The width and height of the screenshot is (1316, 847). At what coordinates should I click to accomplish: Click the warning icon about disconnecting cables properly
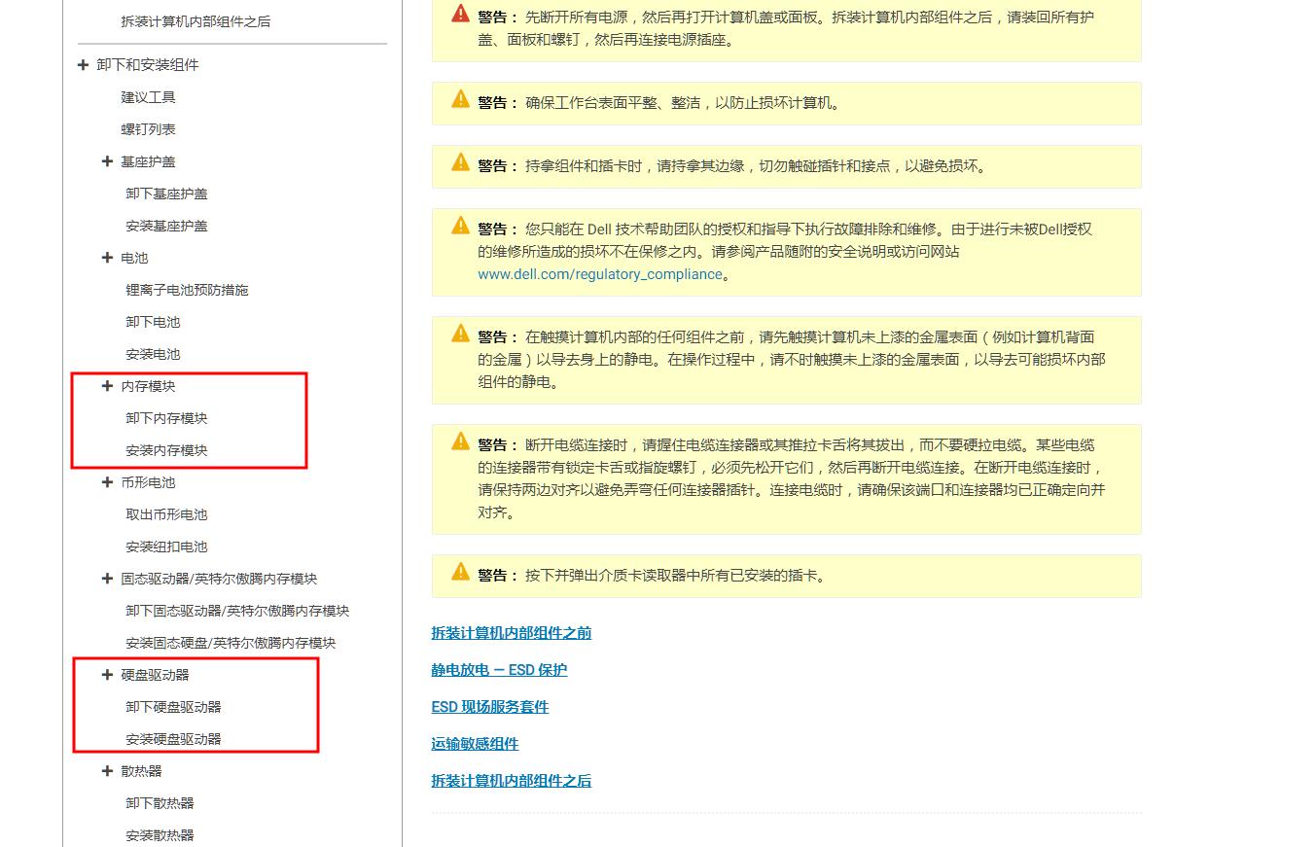tap(459, 440)
